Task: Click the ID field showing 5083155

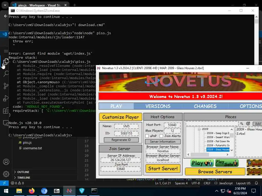Action: pyautogui.click(x=126, y=133)
